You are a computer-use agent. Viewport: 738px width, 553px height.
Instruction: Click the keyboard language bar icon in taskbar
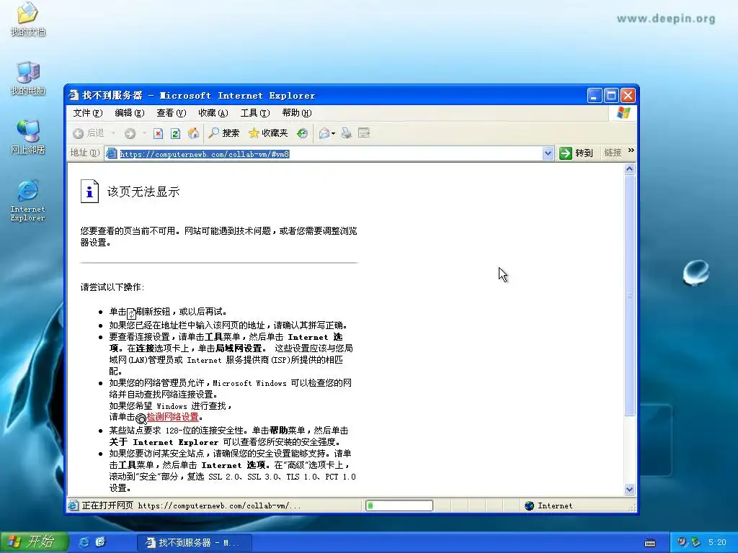(x=650, y=543)
